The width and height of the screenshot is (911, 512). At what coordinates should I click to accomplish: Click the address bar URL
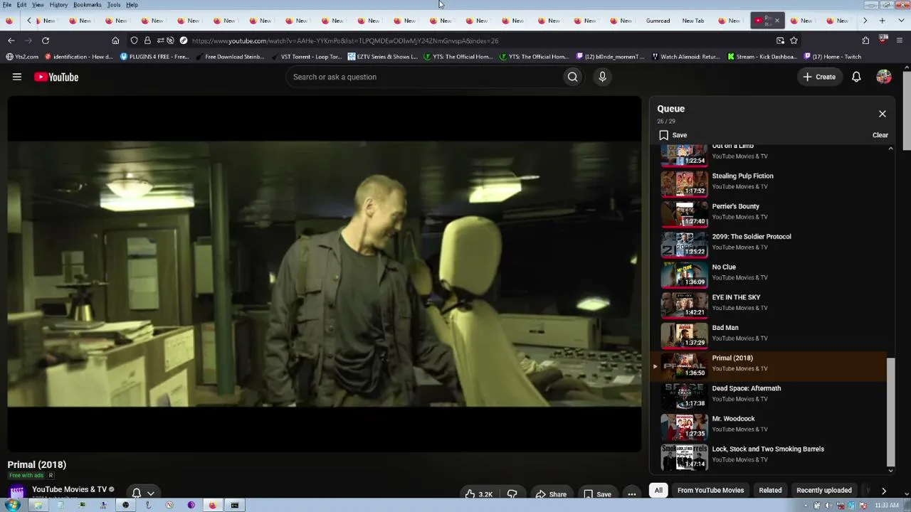point(345,41)
